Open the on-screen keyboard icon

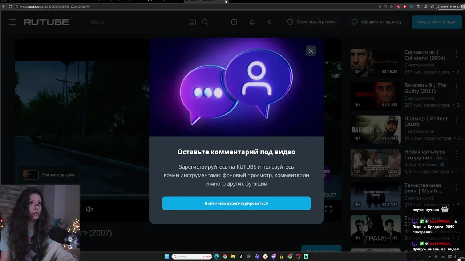pos(192,22)
